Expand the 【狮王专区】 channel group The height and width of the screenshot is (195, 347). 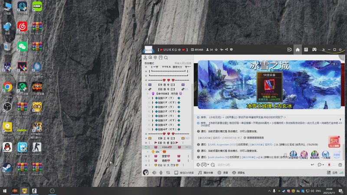click(x=146, y=138)
